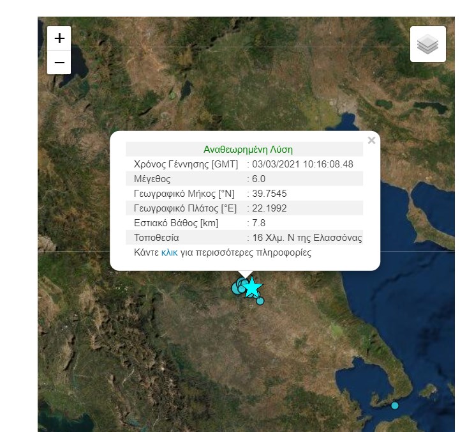Click the "Εστιακό Βάθος [km]" label
474x432 pixels.
[x=177, y=223]
